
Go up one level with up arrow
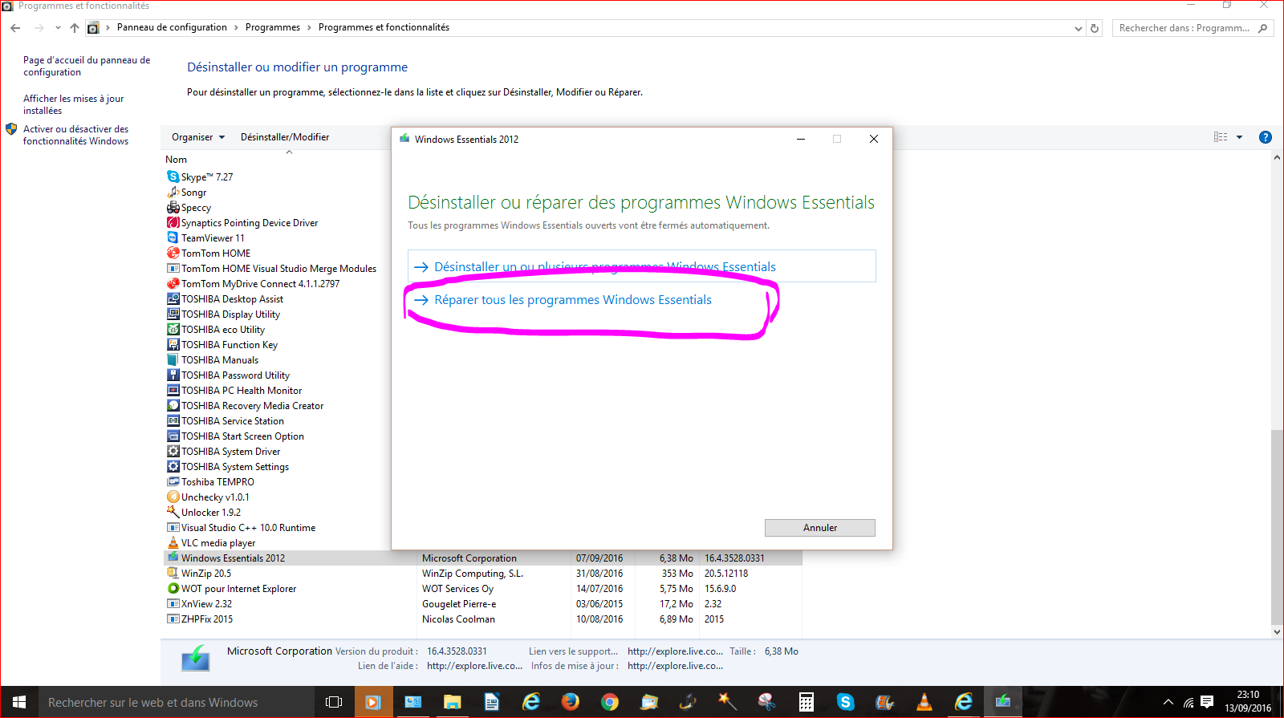point(75,28)
